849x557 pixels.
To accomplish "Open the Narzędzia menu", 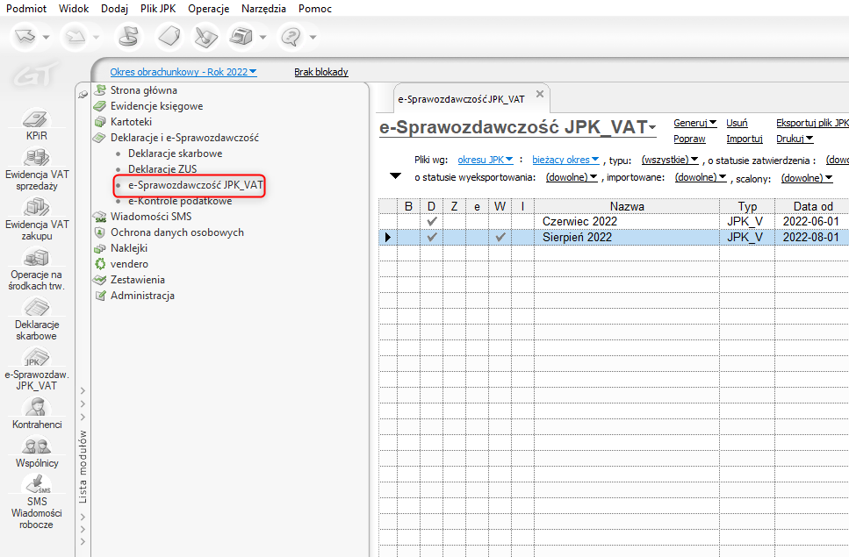I will tap(263, 9).
